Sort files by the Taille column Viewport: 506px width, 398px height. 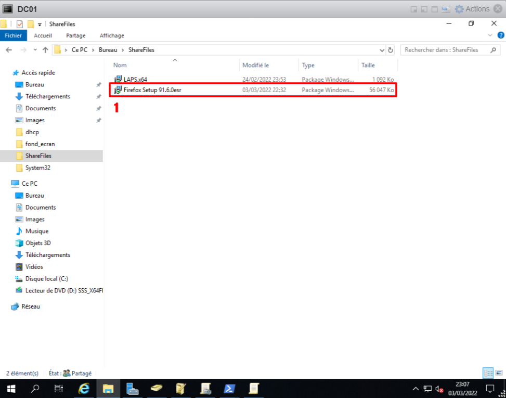367,65
